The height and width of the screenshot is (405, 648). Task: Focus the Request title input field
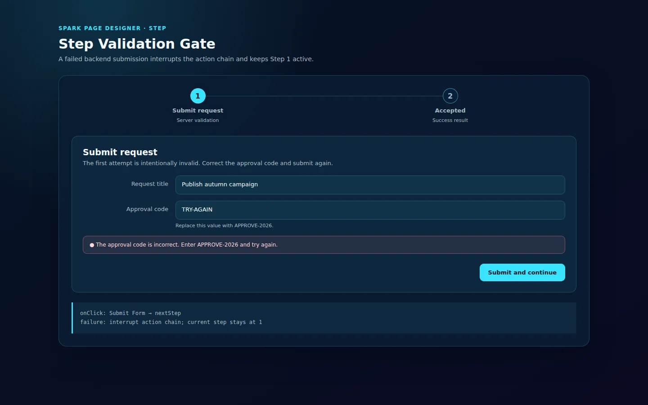pos(370,185)
